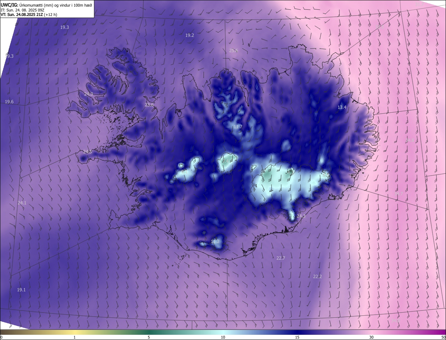Click the 15 tick on the color scale
446x340 pixels.
[x=297, y=337]
